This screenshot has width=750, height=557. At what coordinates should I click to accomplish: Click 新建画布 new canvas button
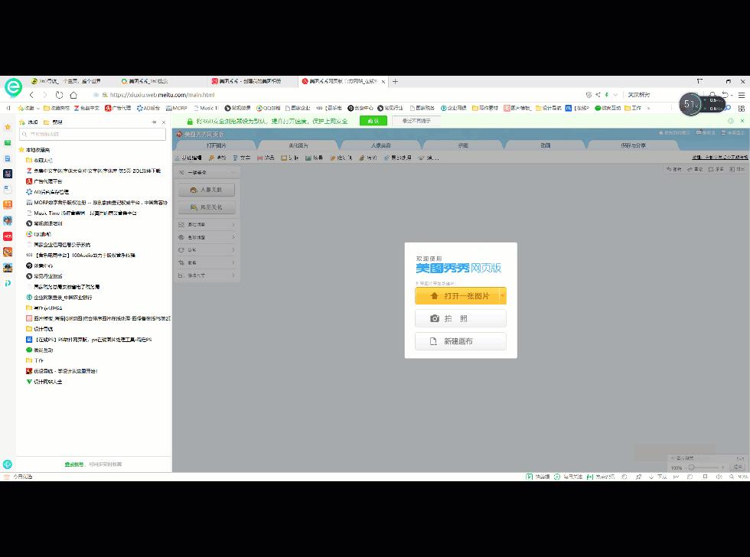point(460,341)
